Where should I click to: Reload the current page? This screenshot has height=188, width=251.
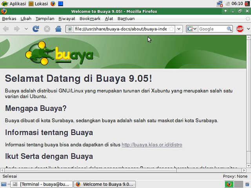point(36,29)
